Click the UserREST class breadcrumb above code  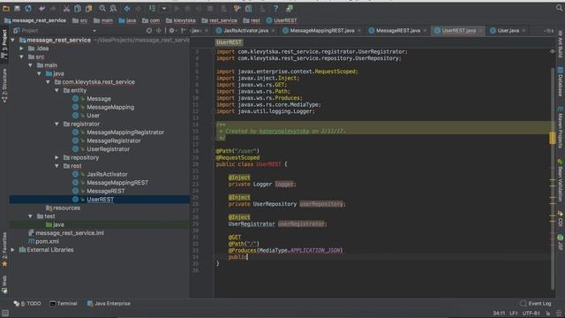click(x=230, y=42)
